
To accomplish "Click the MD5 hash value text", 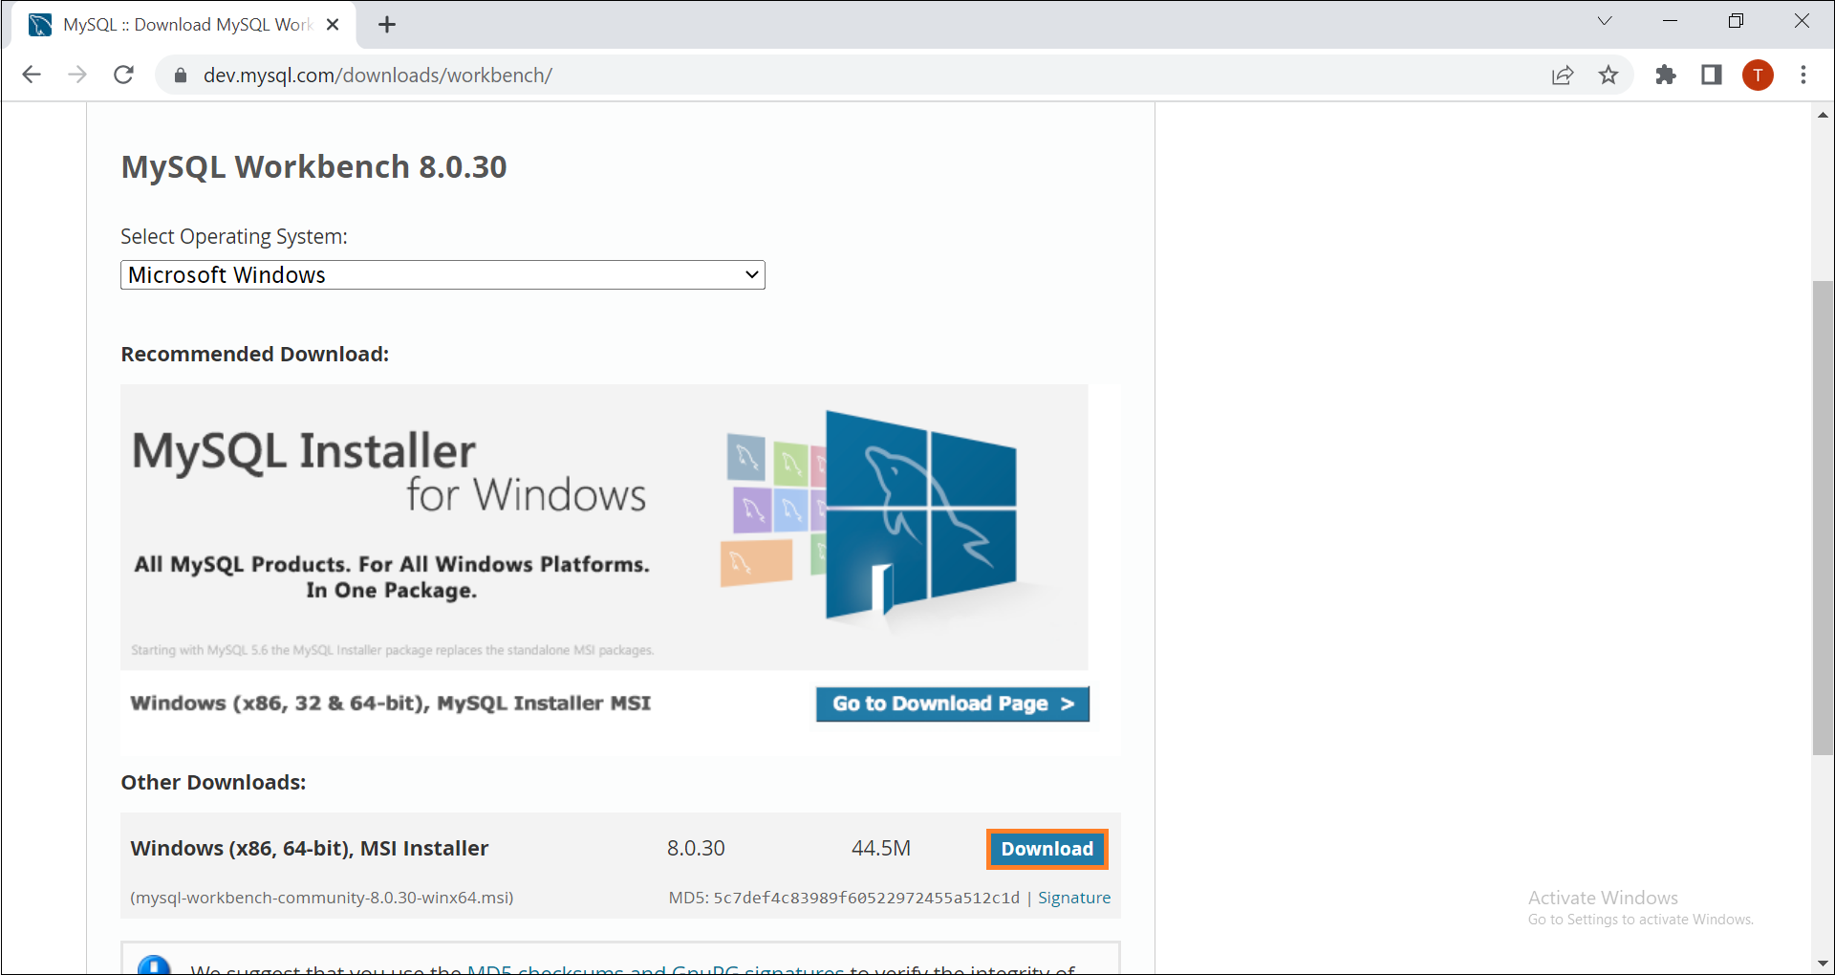I will (x=867, y=898).
